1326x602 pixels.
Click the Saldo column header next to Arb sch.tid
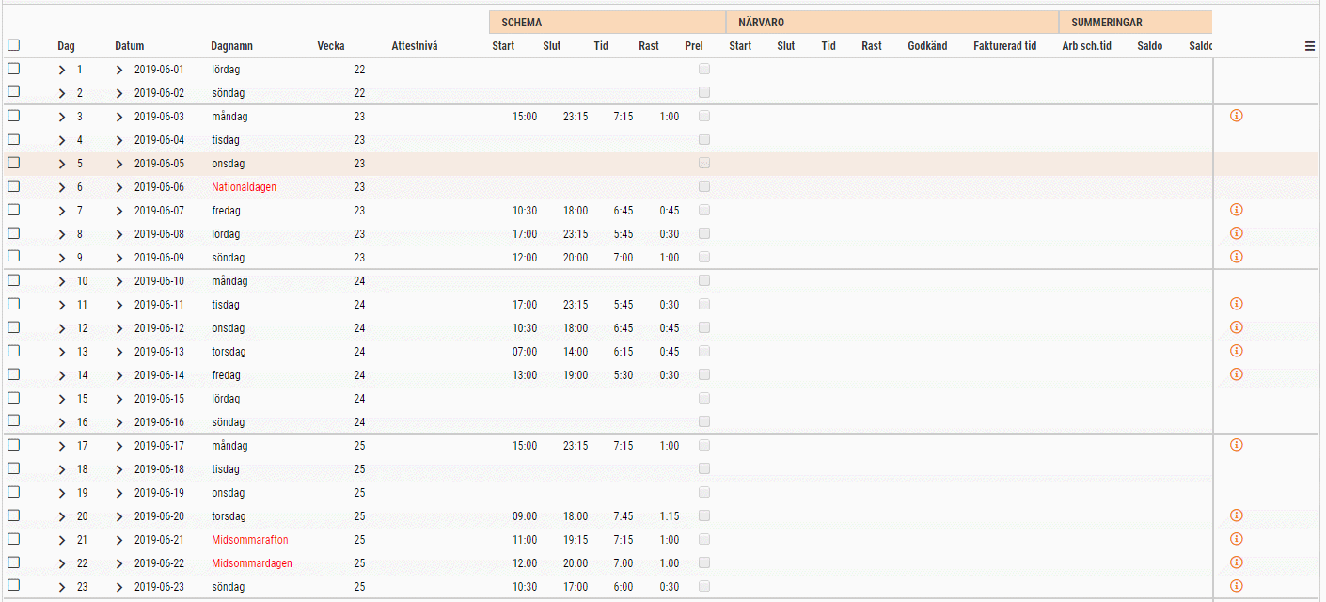click(x=1149, y=46)
